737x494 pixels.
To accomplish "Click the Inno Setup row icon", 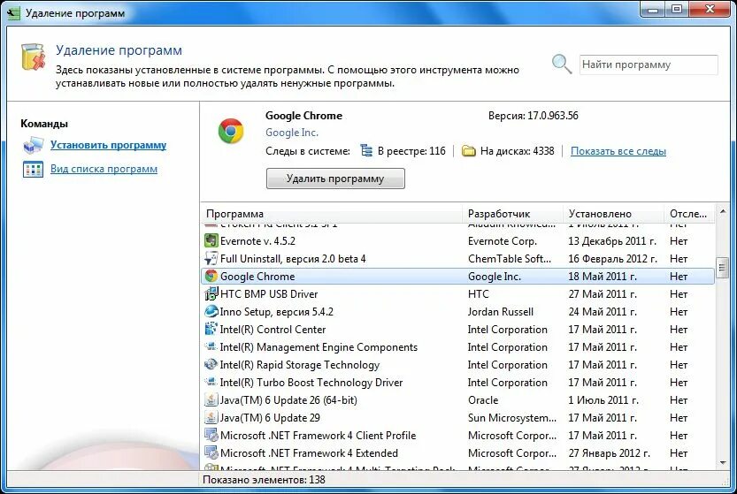I will pos(211,311).
